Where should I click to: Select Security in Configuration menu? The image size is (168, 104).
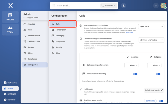click(63, 47)
